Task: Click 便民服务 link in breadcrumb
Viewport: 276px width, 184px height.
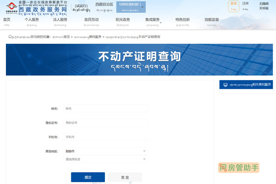Action: [x=95, y=37]
